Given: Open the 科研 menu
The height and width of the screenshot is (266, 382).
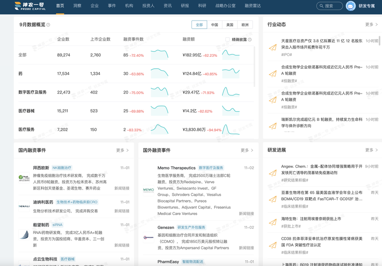Looking at the screenshot, I should point(202,6).
